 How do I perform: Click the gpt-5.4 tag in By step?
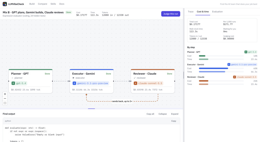tap(251, 52)
